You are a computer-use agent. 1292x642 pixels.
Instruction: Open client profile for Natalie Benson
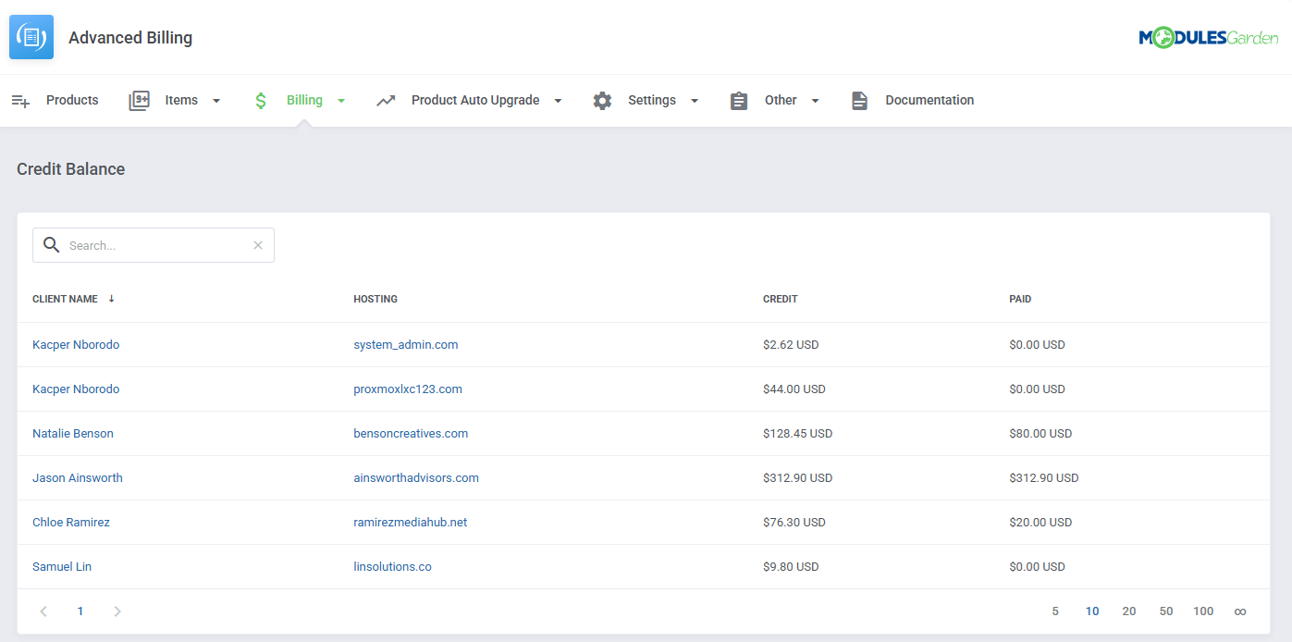73,433
